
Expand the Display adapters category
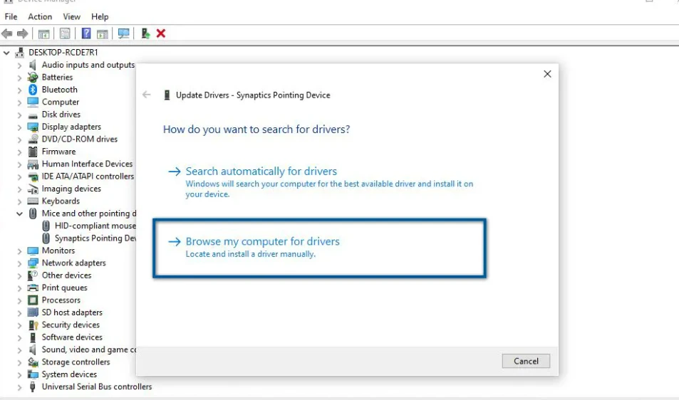19,127
